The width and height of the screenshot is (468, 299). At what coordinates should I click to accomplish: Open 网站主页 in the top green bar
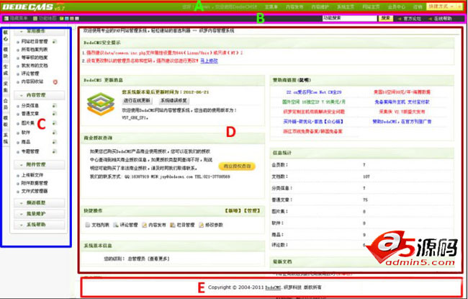coord(371,7)
